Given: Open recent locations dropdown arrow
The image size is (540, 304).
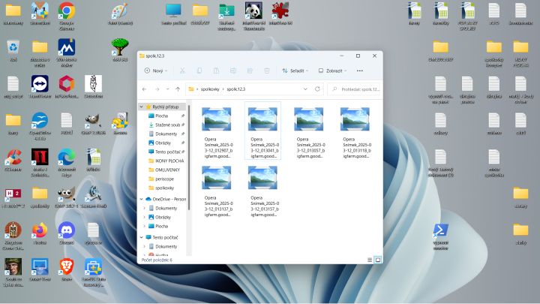Looking at the screenshot, I should (x=167, y=89).
